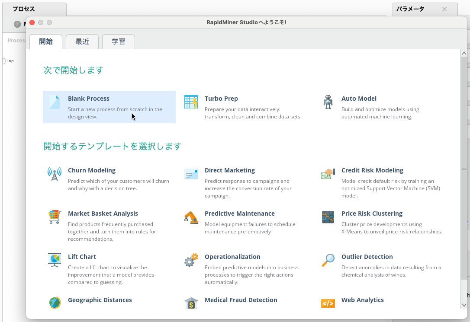Viewport: 470px width, 322px height.
Task: Open the Medical Fraud Detection template title
Action: point(241,300)
